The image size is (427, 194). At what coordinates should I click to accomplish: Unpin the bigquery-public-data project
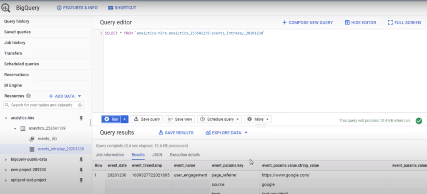click(81, 159)
